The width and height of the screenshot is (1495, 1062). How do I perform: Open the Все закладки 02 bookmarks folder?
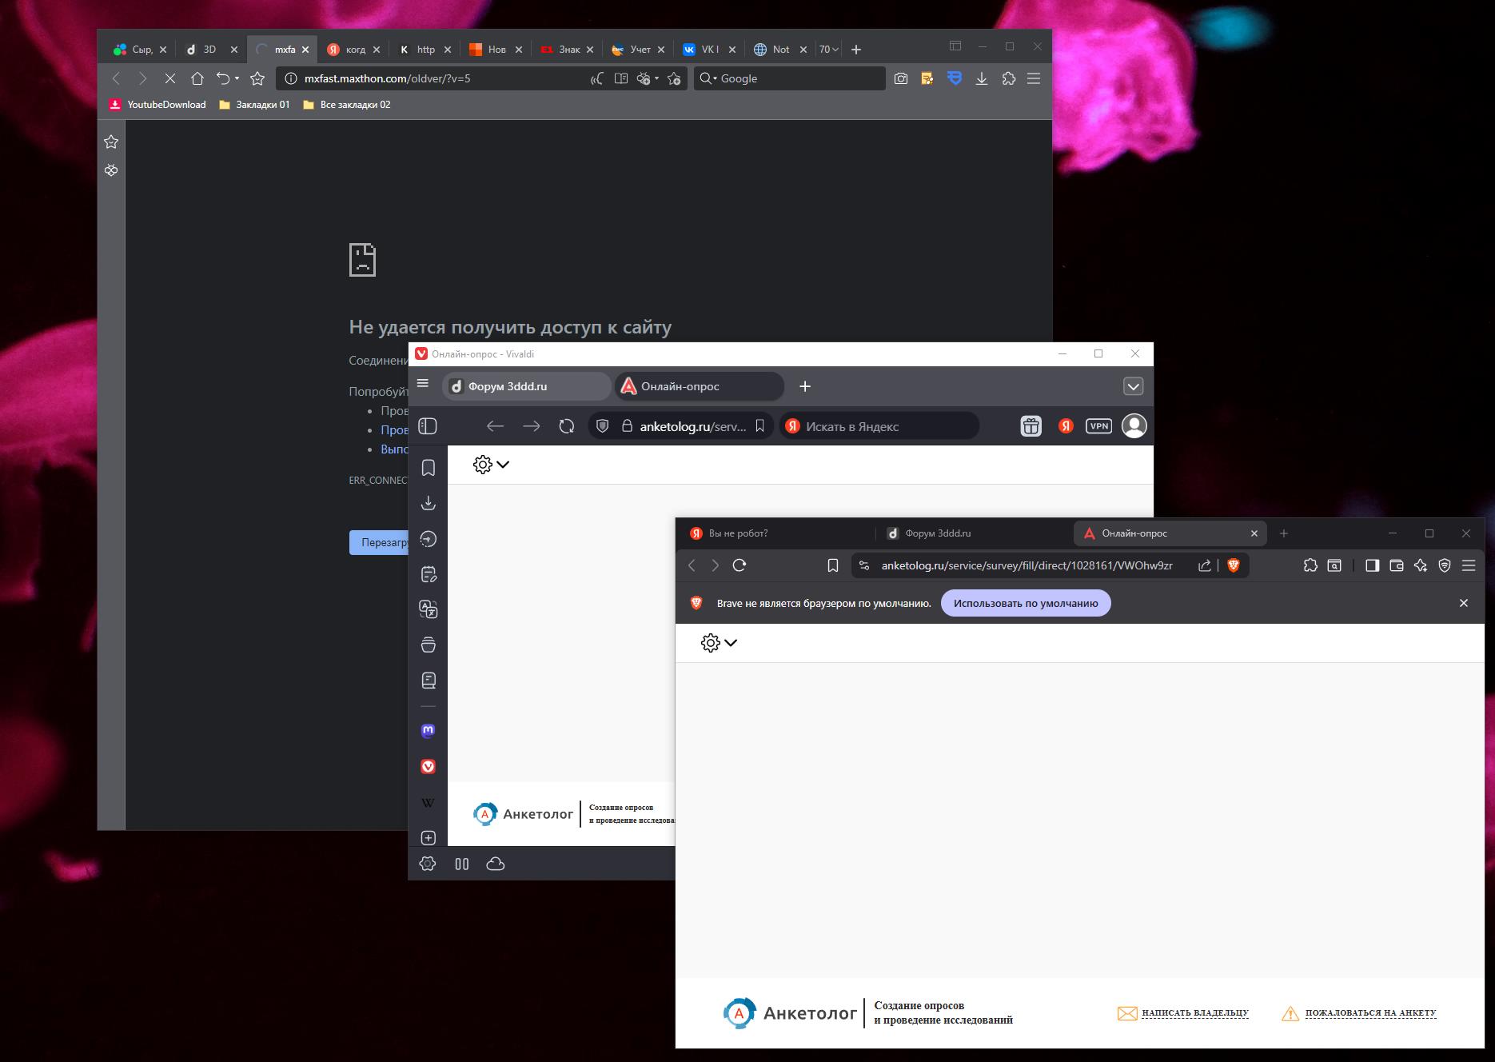click(x=347, y=105)
